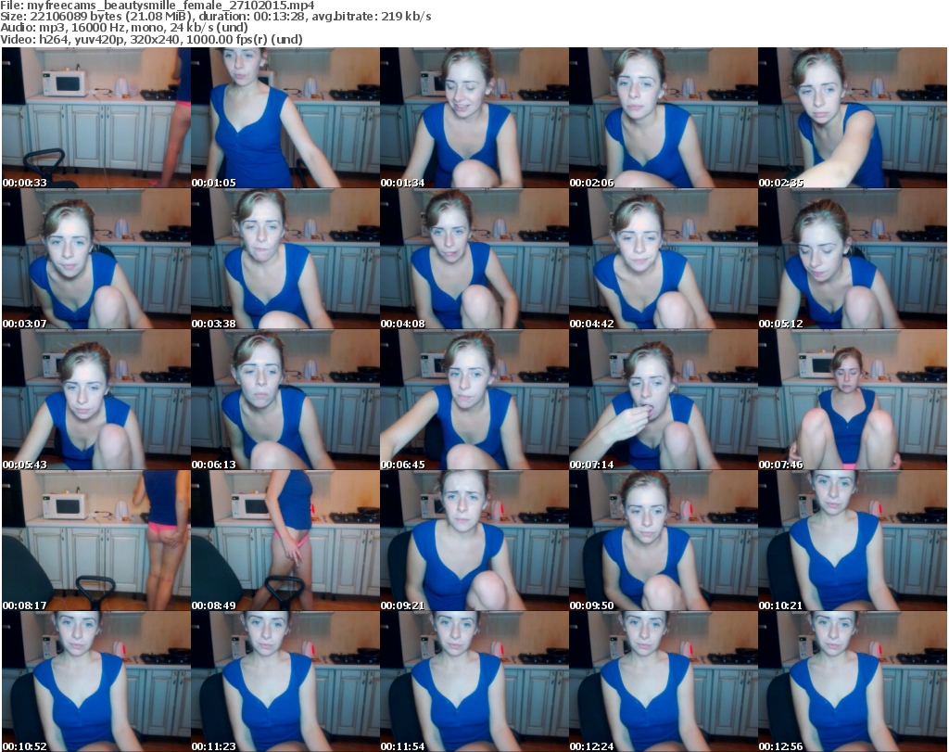Select the thumbnail stamped 00:09:50
949x752 pixels.
point(664,541)
